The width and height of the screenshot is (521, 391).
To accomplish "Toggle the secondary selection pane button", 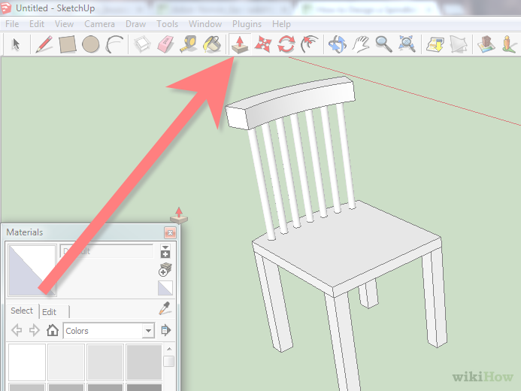I will 165,251.
